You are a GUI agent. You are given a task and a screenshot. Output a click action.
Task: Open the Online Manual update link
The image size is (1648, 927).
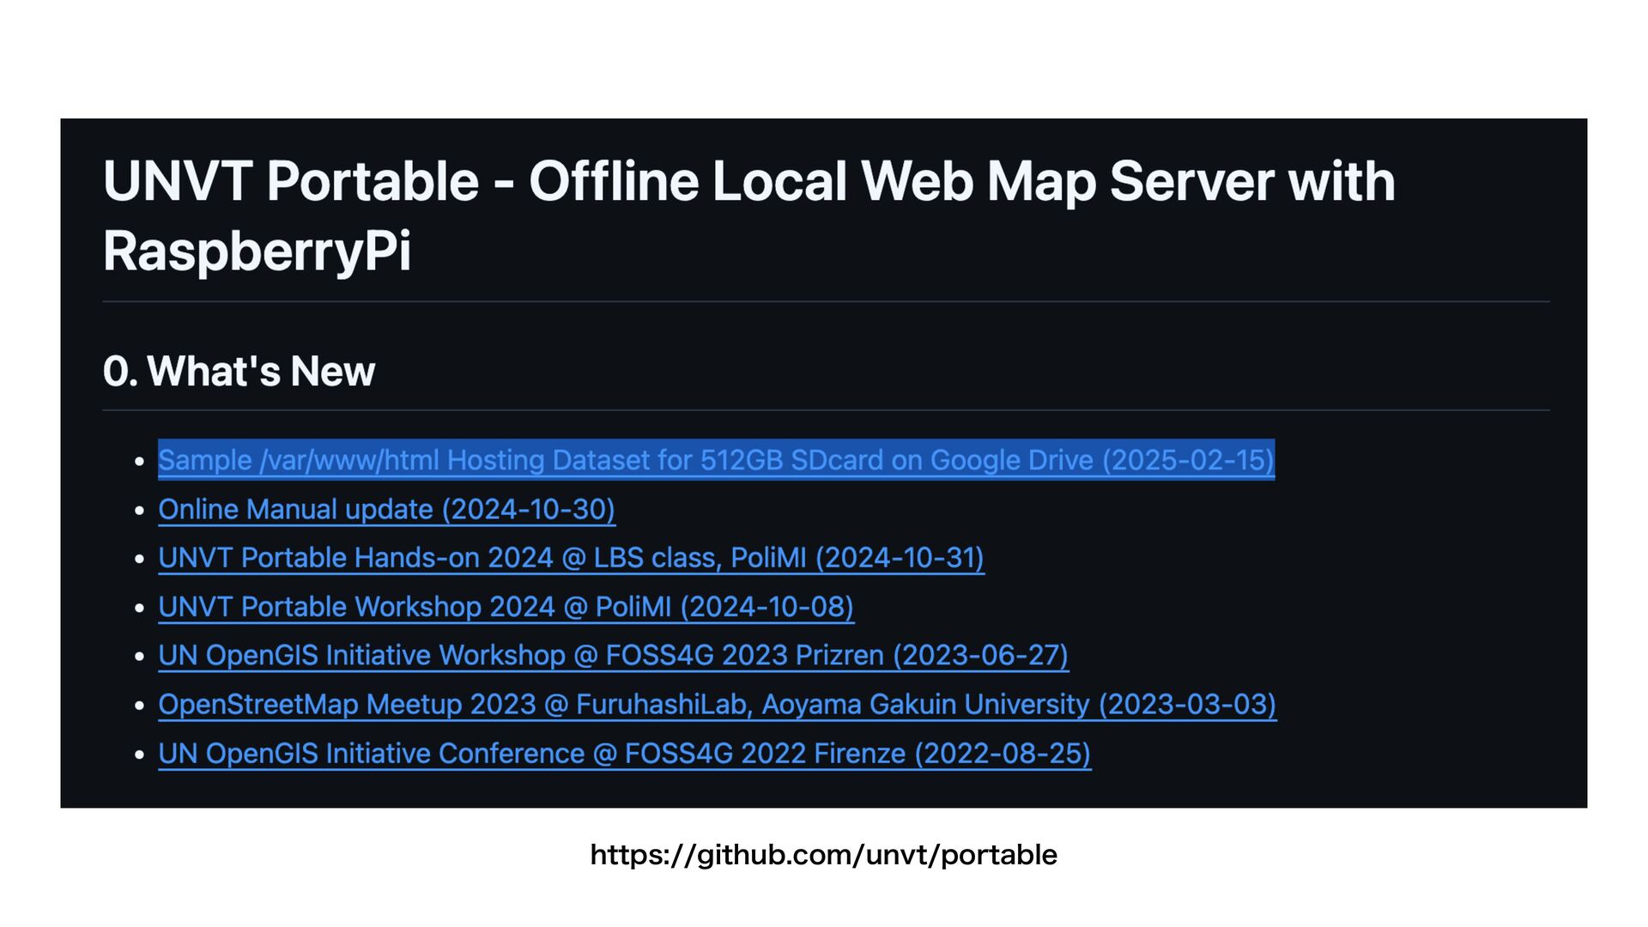386,509
